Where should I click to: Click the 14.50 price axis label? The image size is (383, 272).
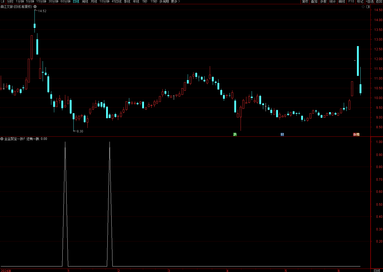[x=379, y=10]
